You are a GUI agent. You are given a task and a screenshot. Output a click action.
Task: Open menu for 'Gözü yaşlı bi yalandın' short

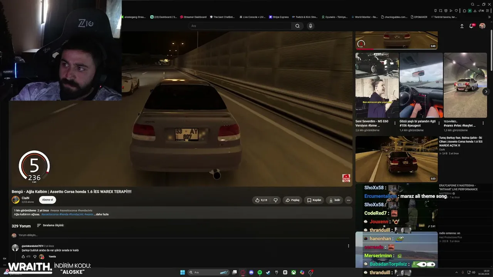[x=439, y=123]
